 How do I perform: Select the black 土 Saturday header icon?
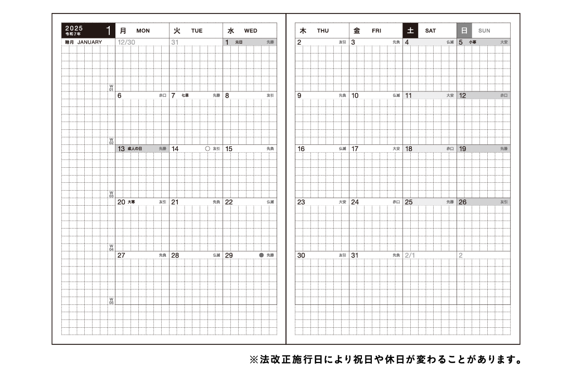click(x=410, y=31)
